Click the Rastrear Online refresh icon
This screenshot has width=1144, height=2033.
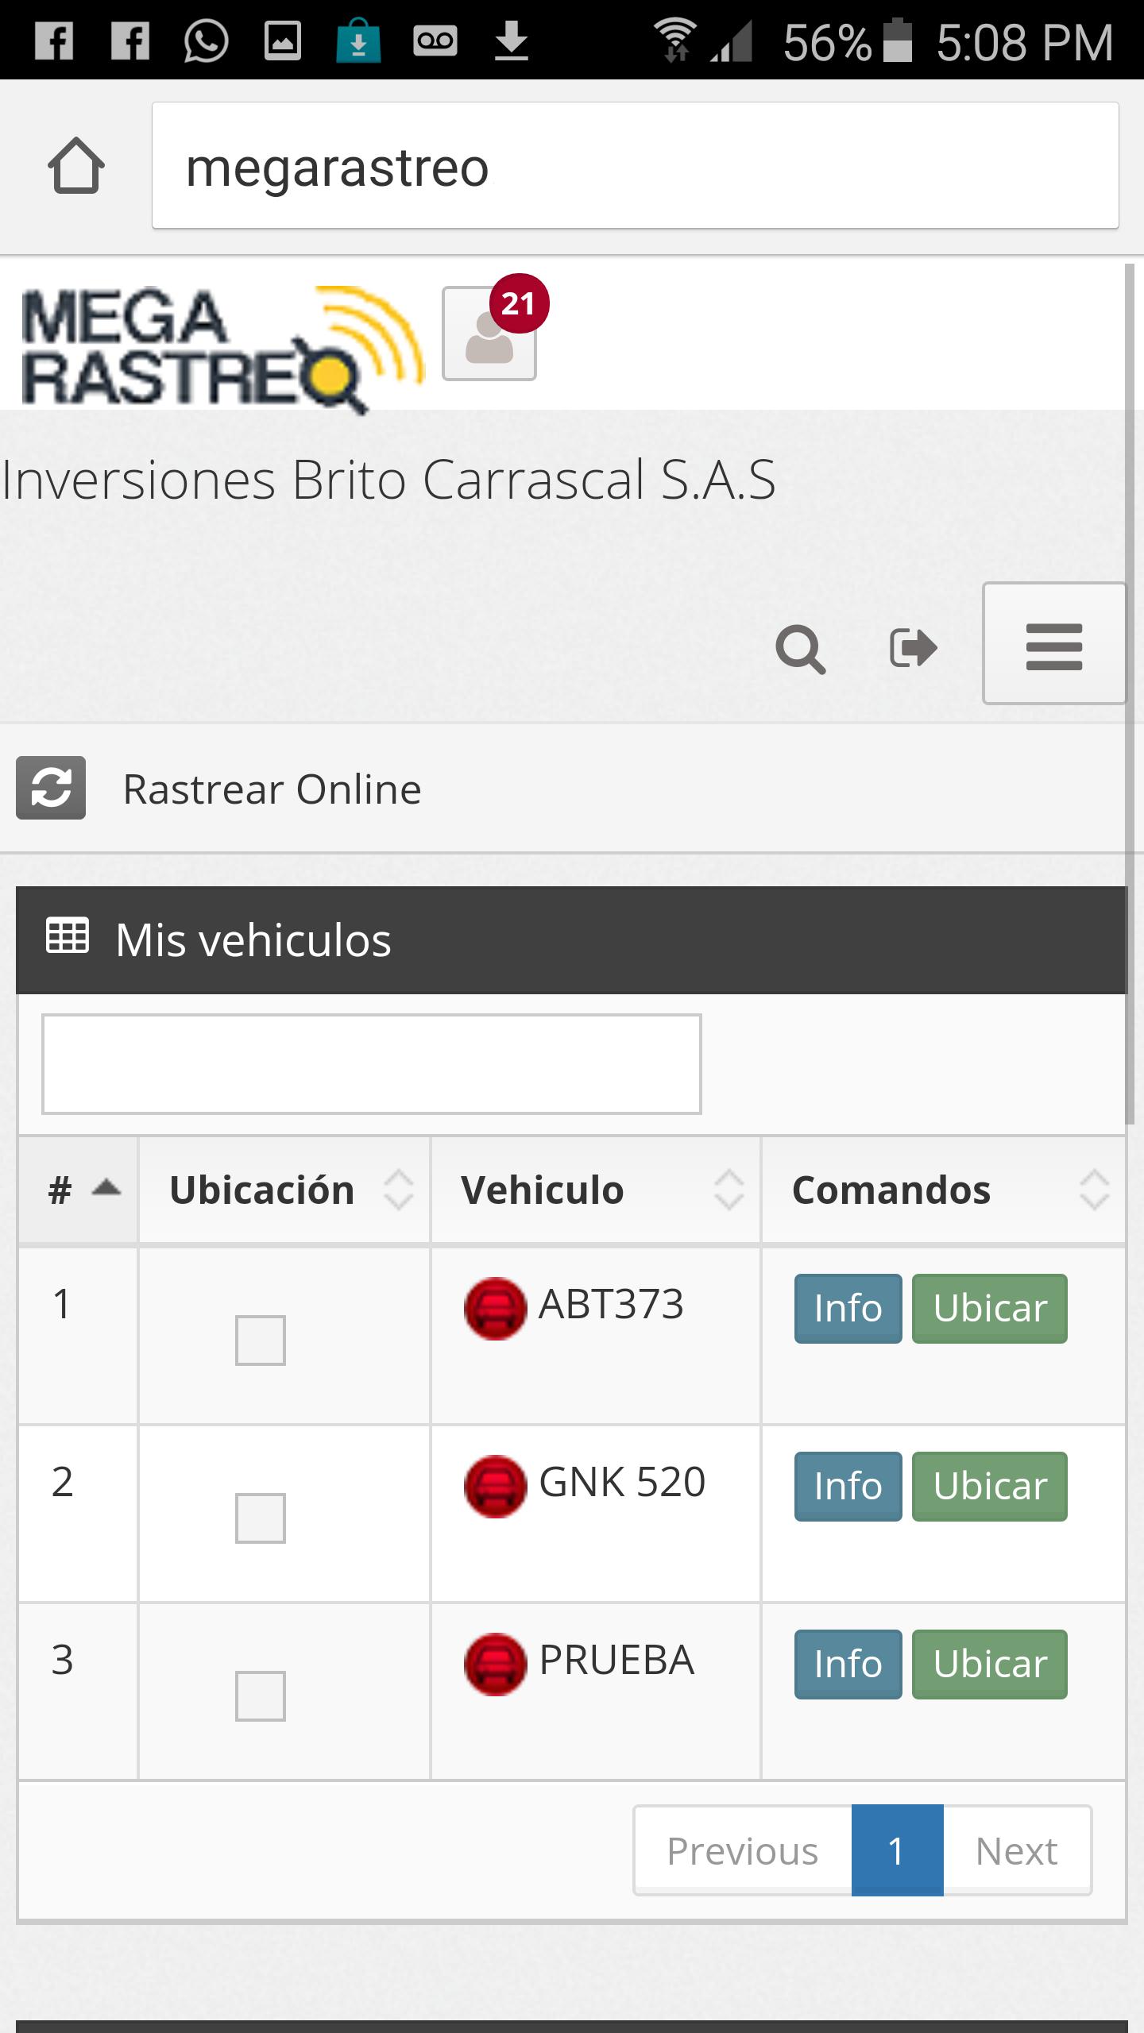[51, 788]
